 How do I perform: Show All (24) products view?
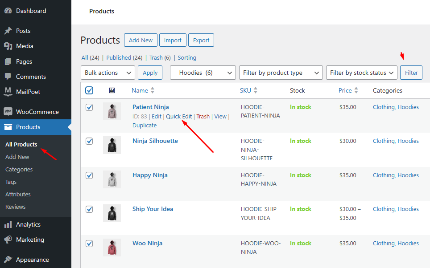(90, 57)
